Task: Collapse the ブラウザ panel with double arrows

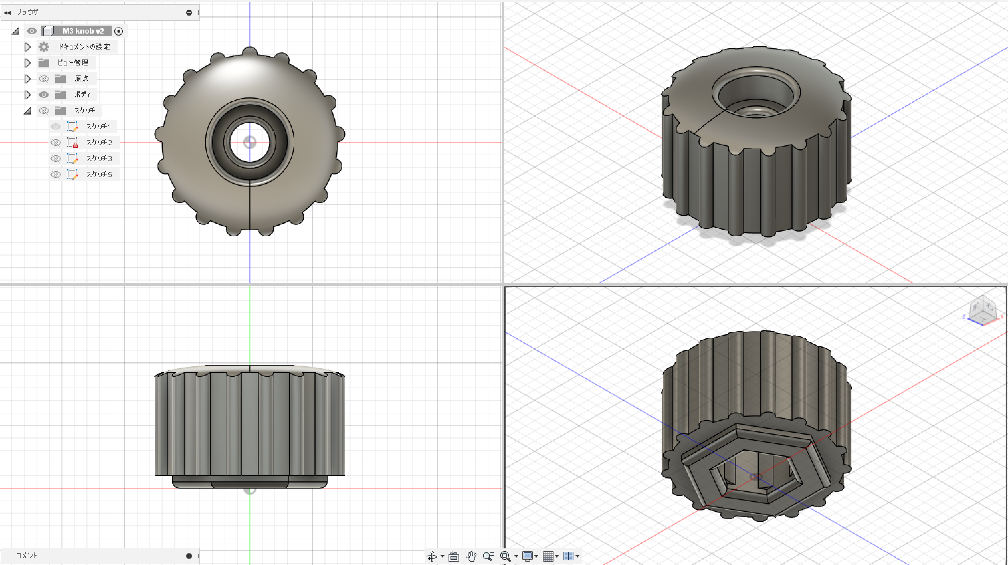Action: coord(7,13)
